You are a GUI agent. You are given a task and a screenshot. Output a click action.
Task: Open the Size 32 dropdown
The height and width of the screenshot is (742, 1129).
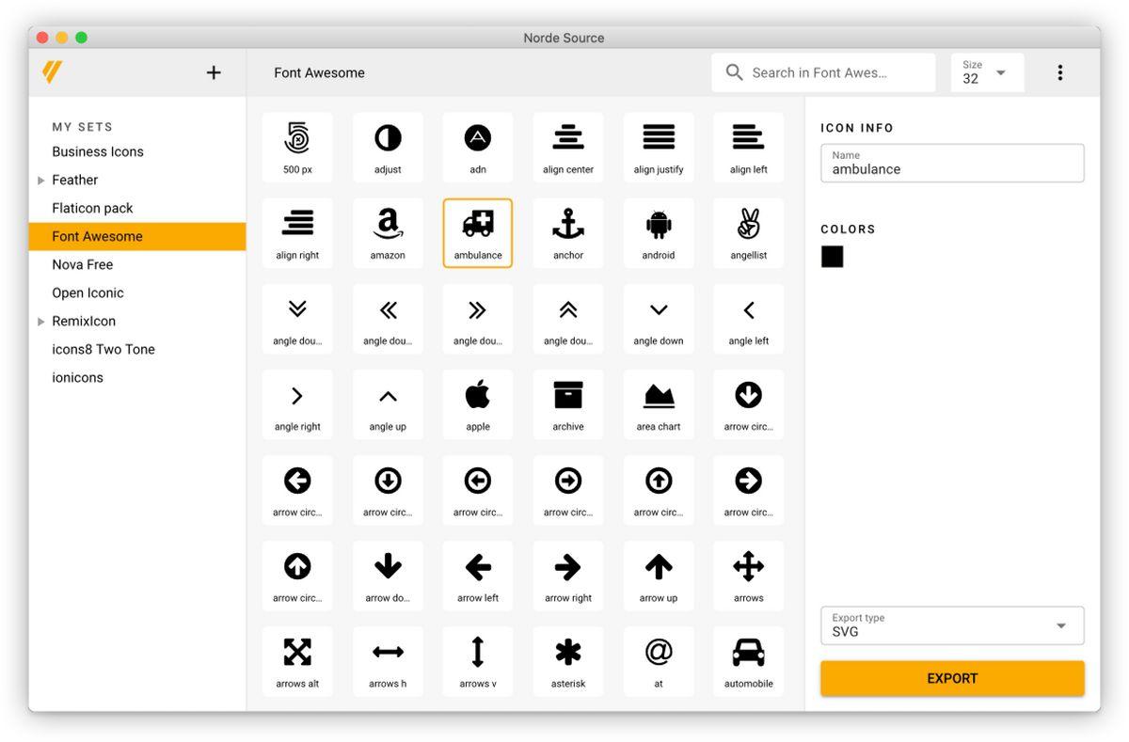point(987,72)
